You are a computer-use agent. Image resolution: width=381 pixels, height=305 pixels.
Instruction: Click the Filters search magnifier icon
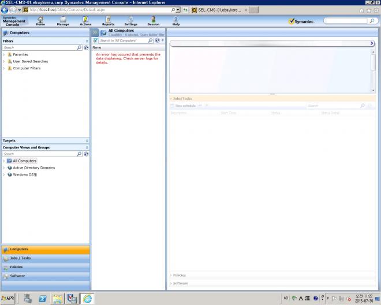[x=79, y=48]
